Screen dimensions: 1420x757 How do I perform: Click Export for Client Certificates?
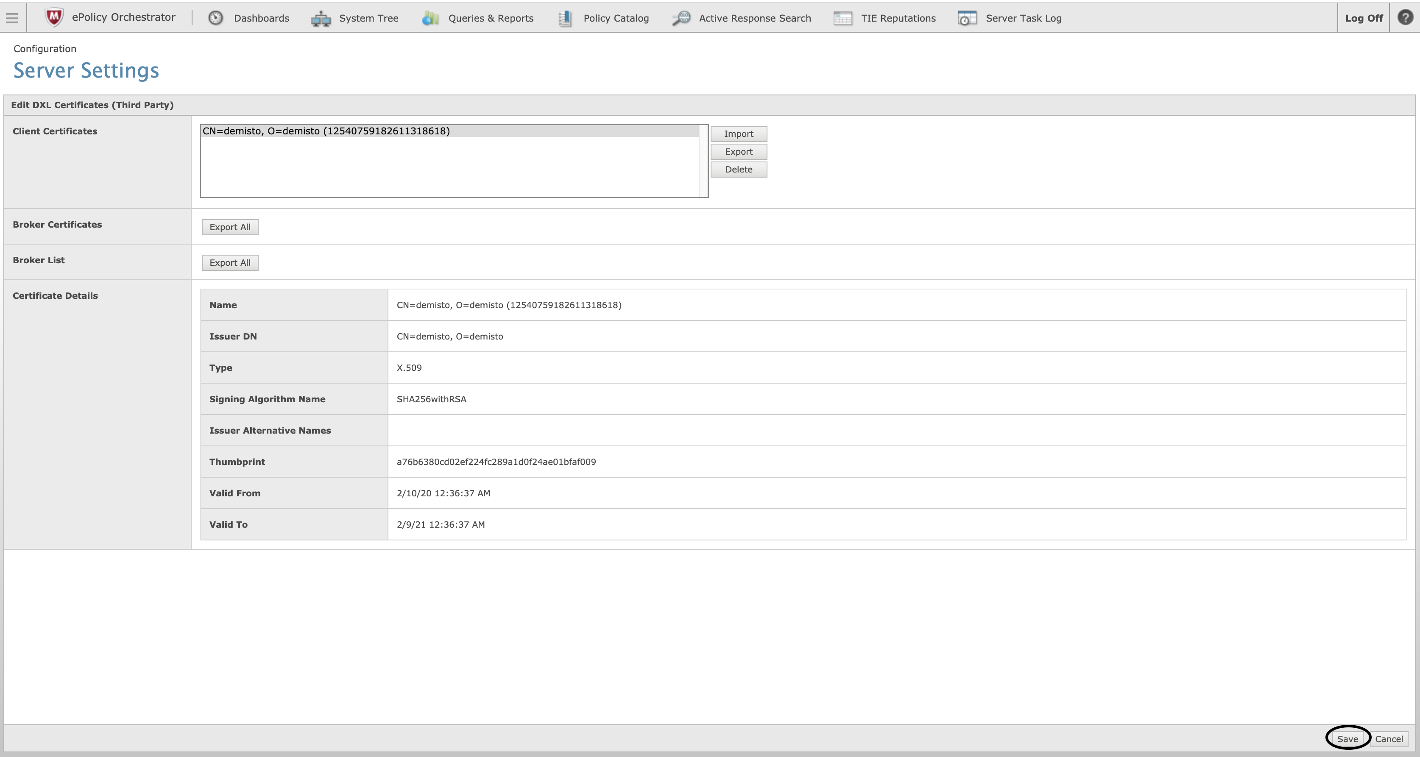point(738,151)
